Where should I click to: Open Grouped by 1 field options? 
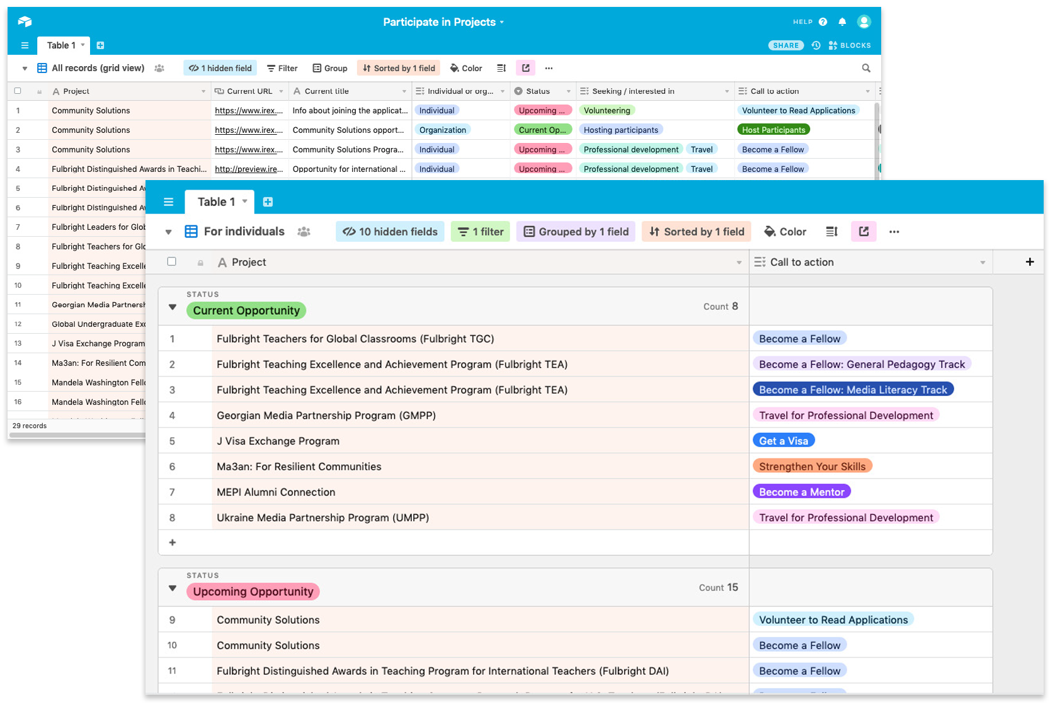(x=576, y=232)
